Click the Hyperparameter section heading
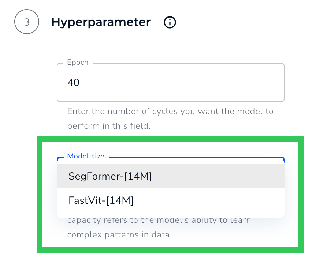This screenshot has width=323, height=267. 101,22
